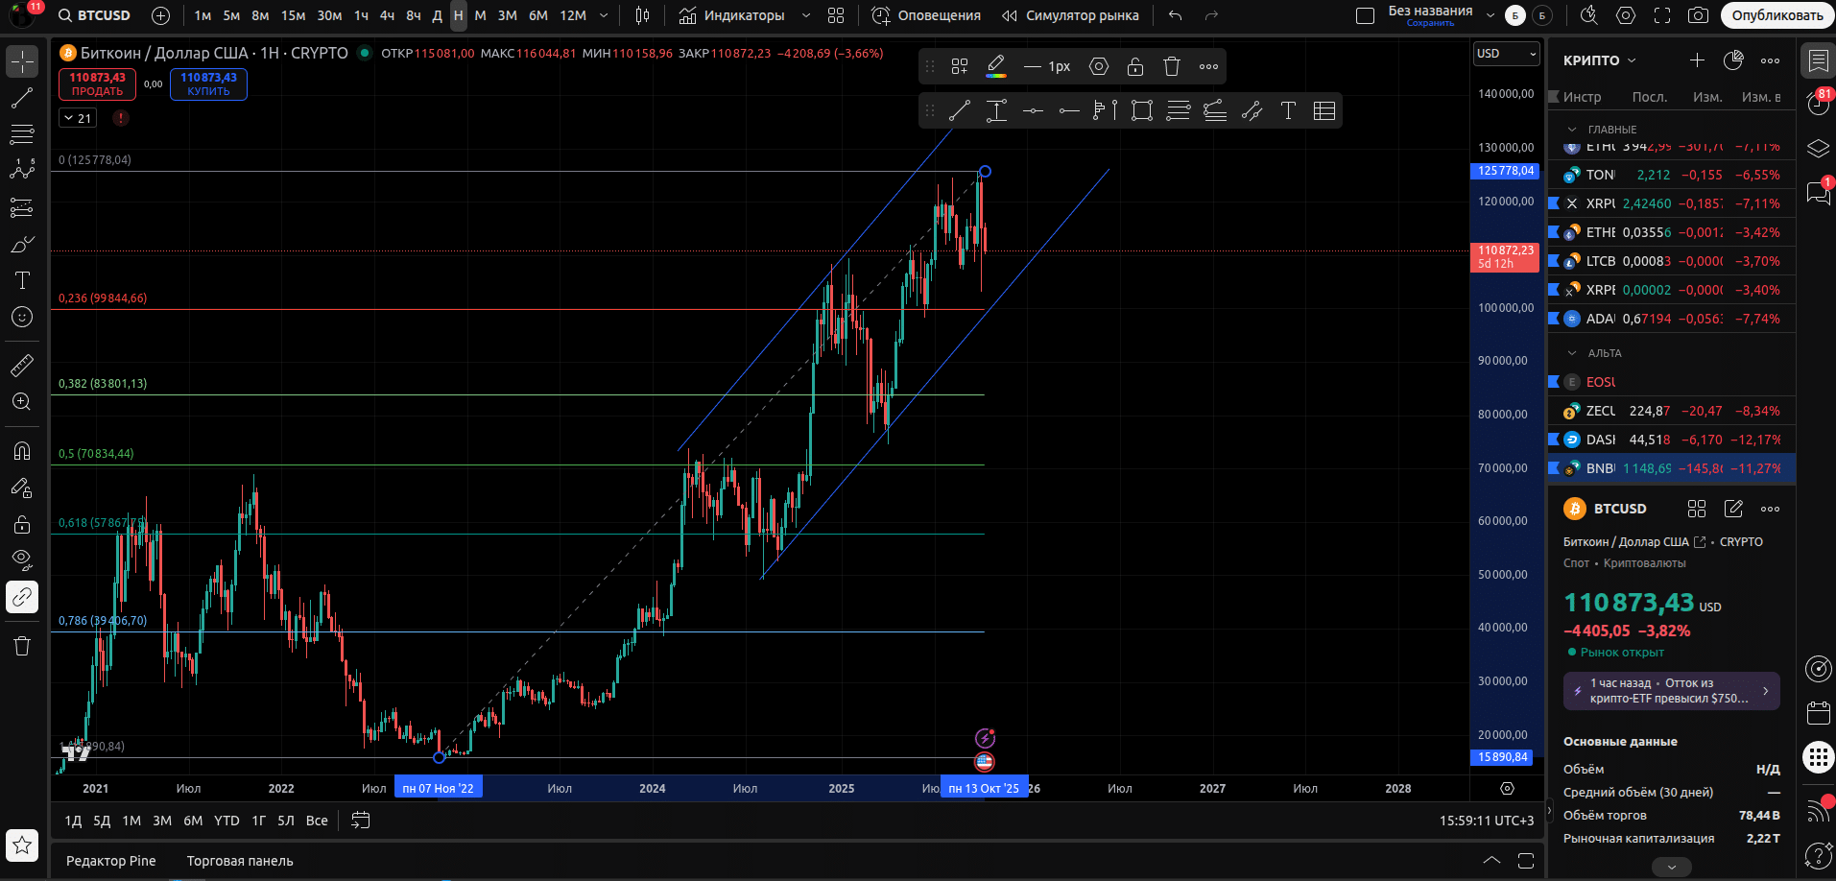Start the market replay simulator
The height and width of the screenshot is (881, 1836).
tap(1070, 15)
